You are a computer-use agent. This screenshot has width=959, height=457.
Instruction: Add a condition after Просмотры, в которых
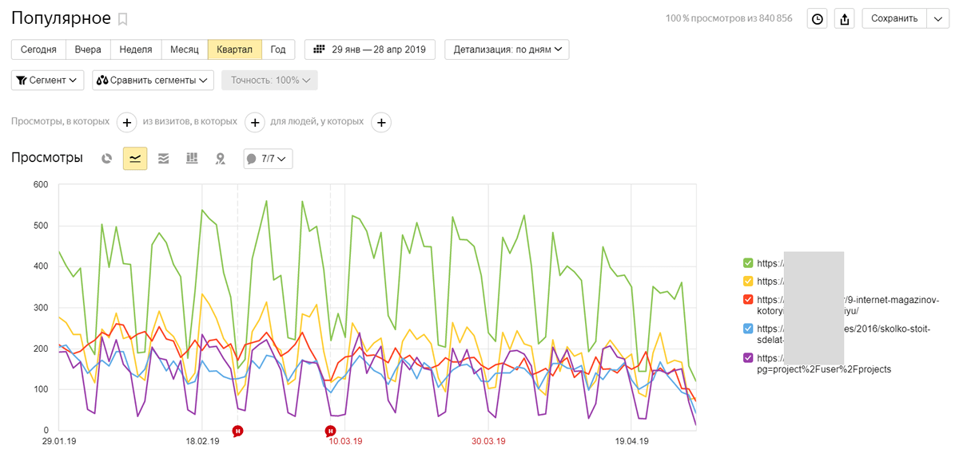point(126,122)
